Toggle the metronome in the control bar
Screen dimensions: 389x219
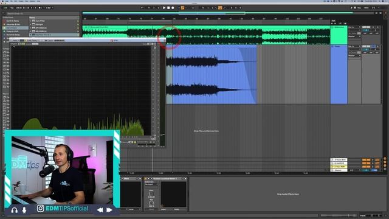tap(40, 8)
